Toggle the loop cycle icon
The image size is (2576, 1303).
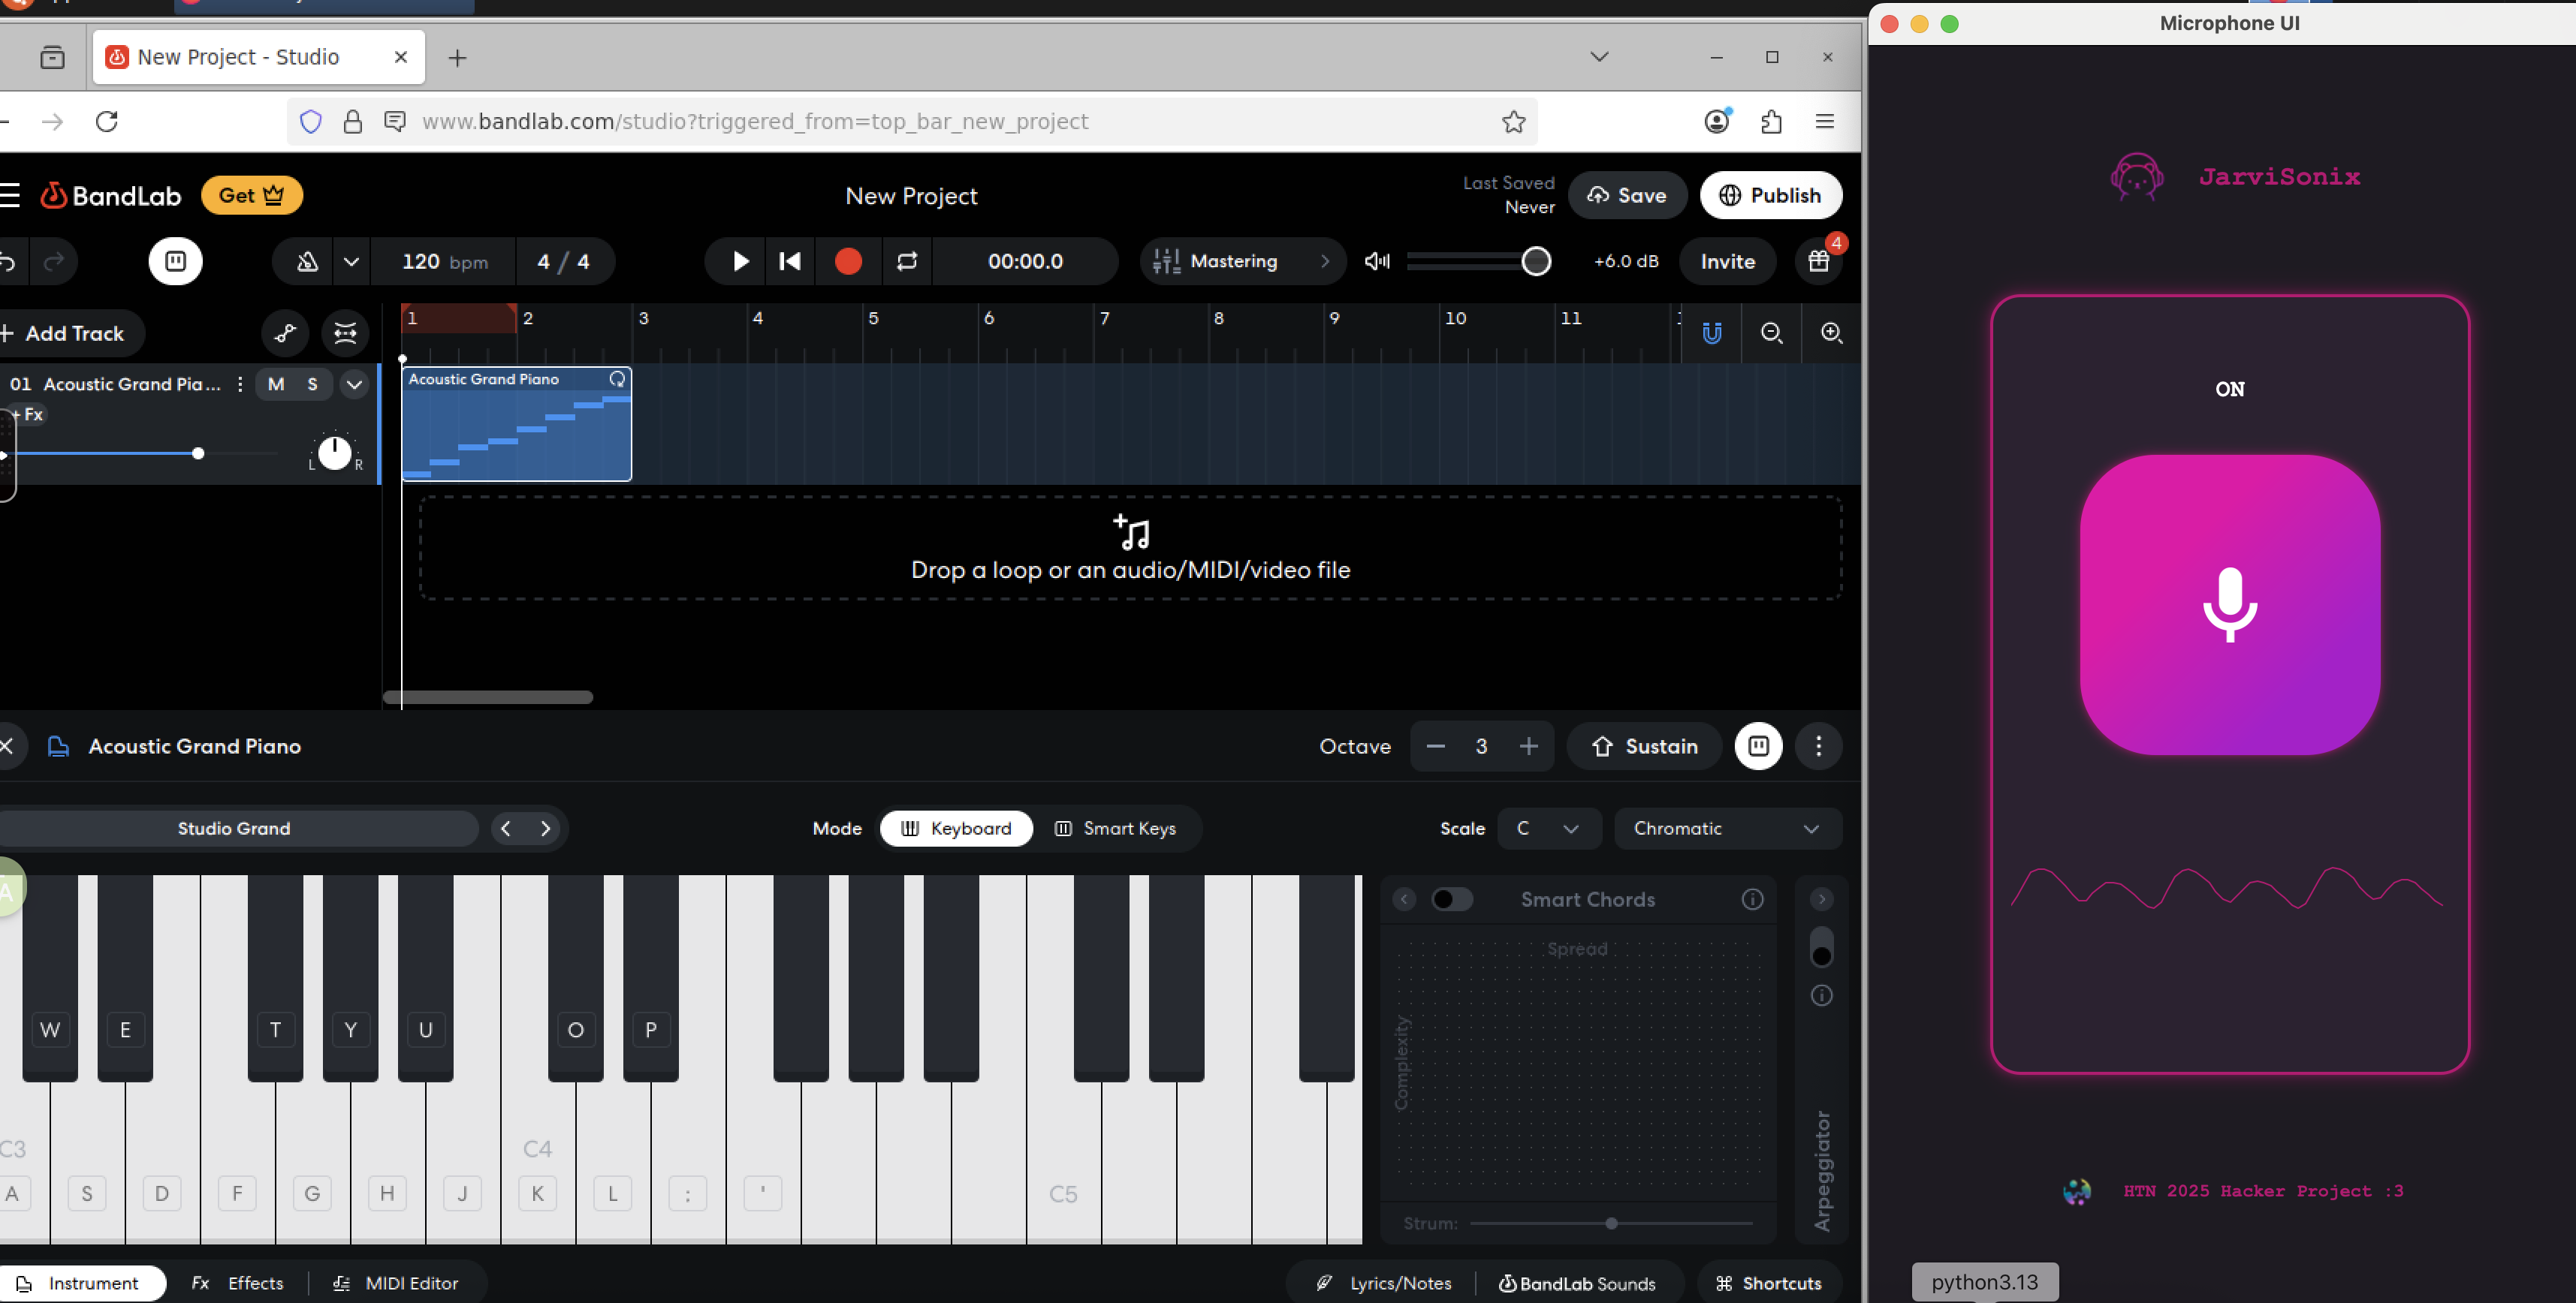[x=906, y=262]
